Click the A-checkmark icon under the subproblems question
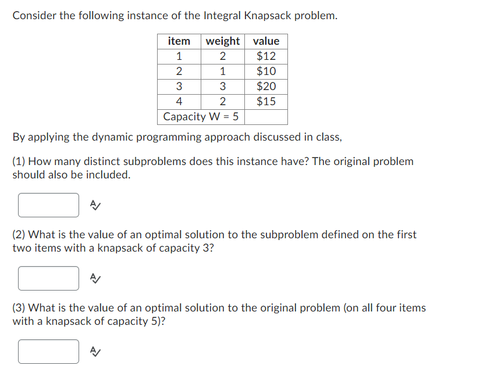The width and height of the screenshot is (498, 369). coord(95,205)
